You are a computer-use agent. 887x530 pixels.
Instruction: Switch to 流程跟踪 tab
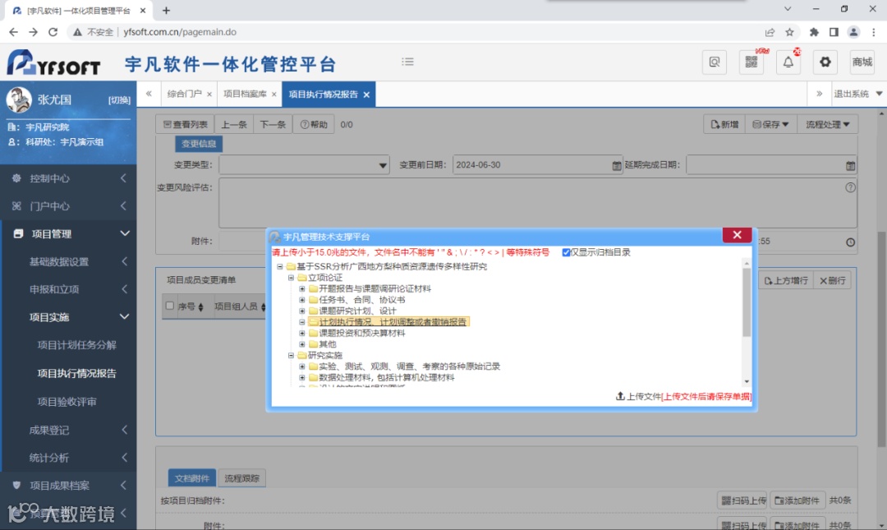coord(241,478)
